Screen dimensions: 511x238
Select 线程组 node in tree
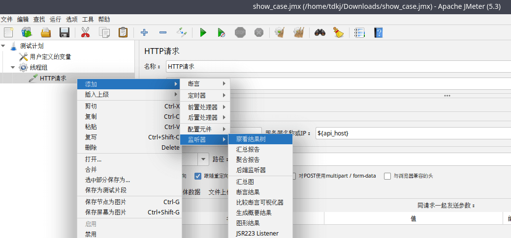pos(39,67)
